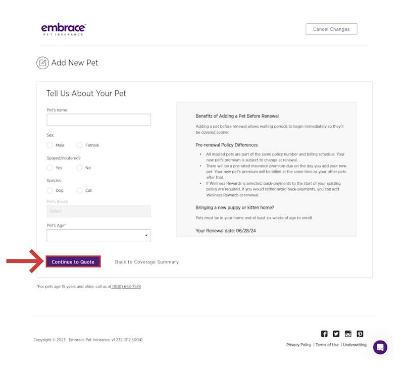The image size is (406, 379).
Task: Open the Pet's Age dropdown
Action: tap(98, 235)
